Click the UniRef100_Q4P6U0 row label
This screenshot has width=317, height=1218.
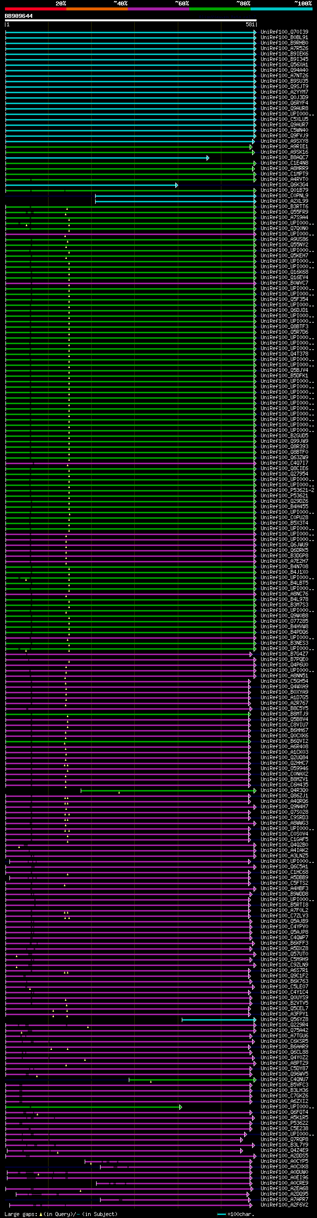click(284, 665)
